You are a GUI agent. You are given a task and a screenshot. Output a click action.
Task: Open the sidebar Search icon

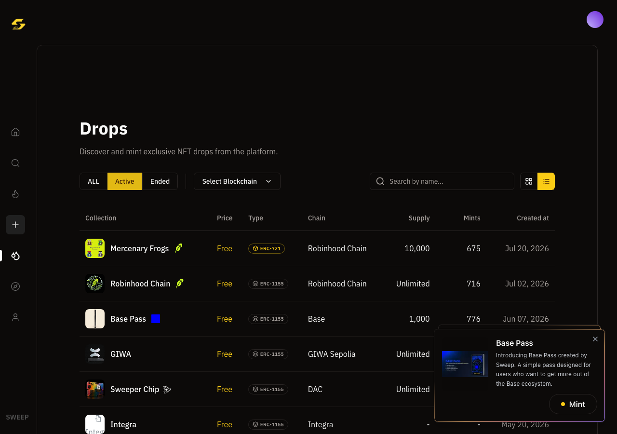[x=15, y=163]
